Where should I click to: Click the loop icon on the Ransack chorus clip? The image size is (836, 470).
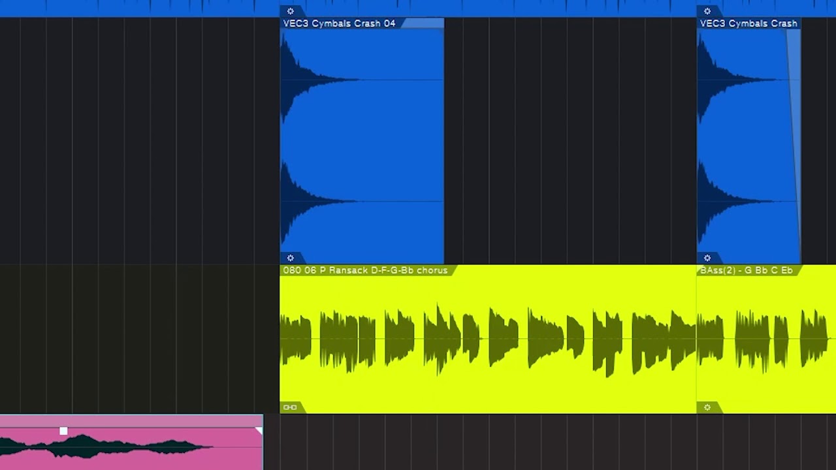click(290, 407)
